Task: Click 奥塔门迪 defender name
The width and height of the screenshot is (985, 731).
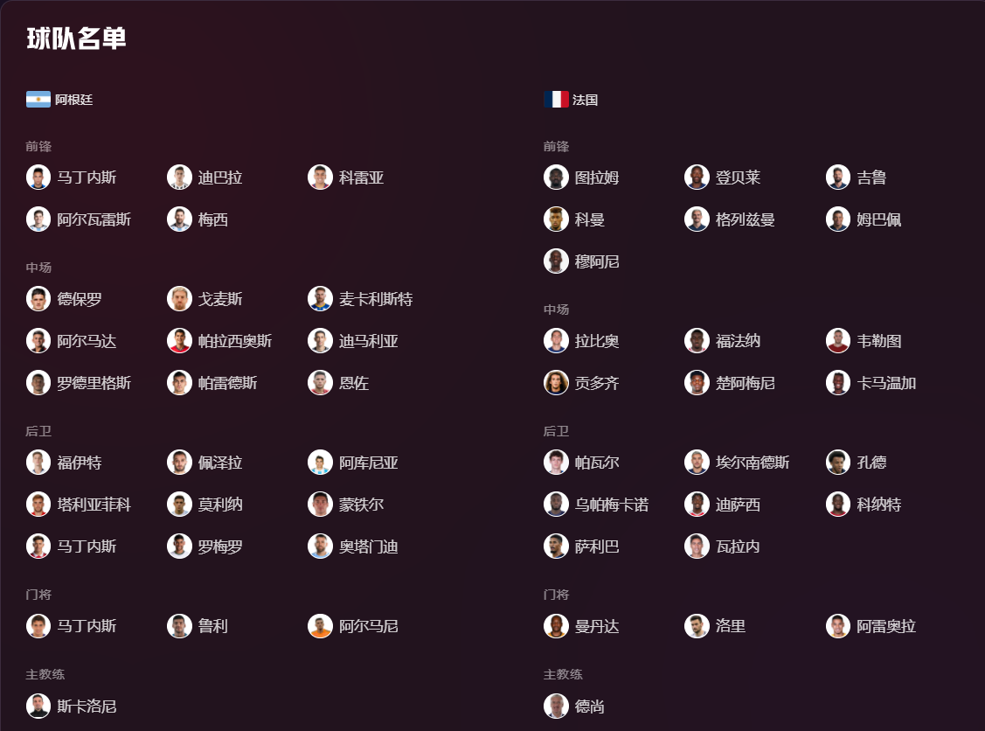Action: (369, 547)
